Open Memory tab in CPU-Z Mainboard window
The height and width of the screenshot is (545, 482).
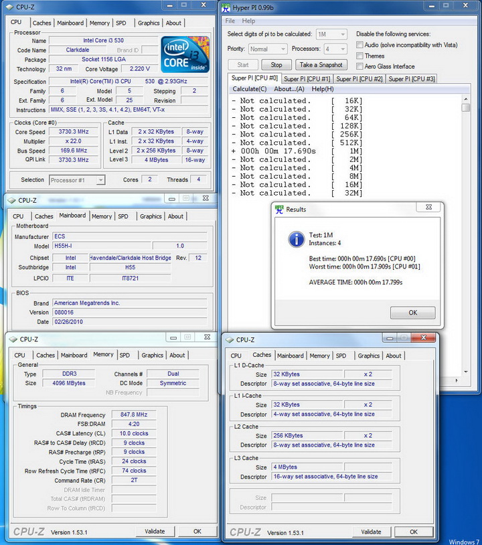(x=102, y=216)
